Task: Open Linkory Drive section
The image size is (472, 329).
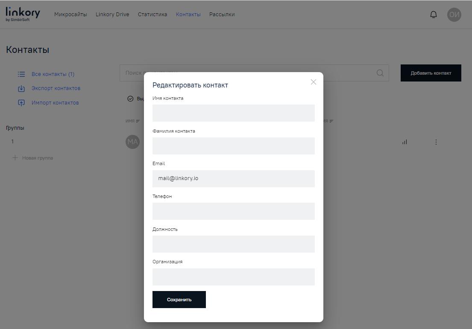Action: coord(112,15)
